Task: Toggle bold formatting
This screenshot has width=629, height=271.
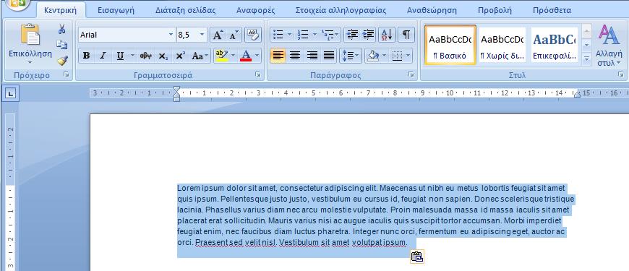Action: pos(86,56)
